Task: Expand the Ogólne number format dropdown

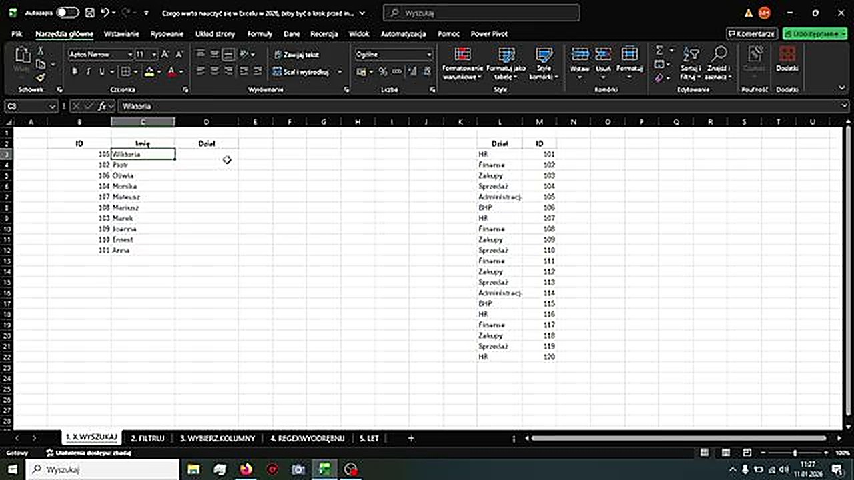Action: tap(429, 55)
